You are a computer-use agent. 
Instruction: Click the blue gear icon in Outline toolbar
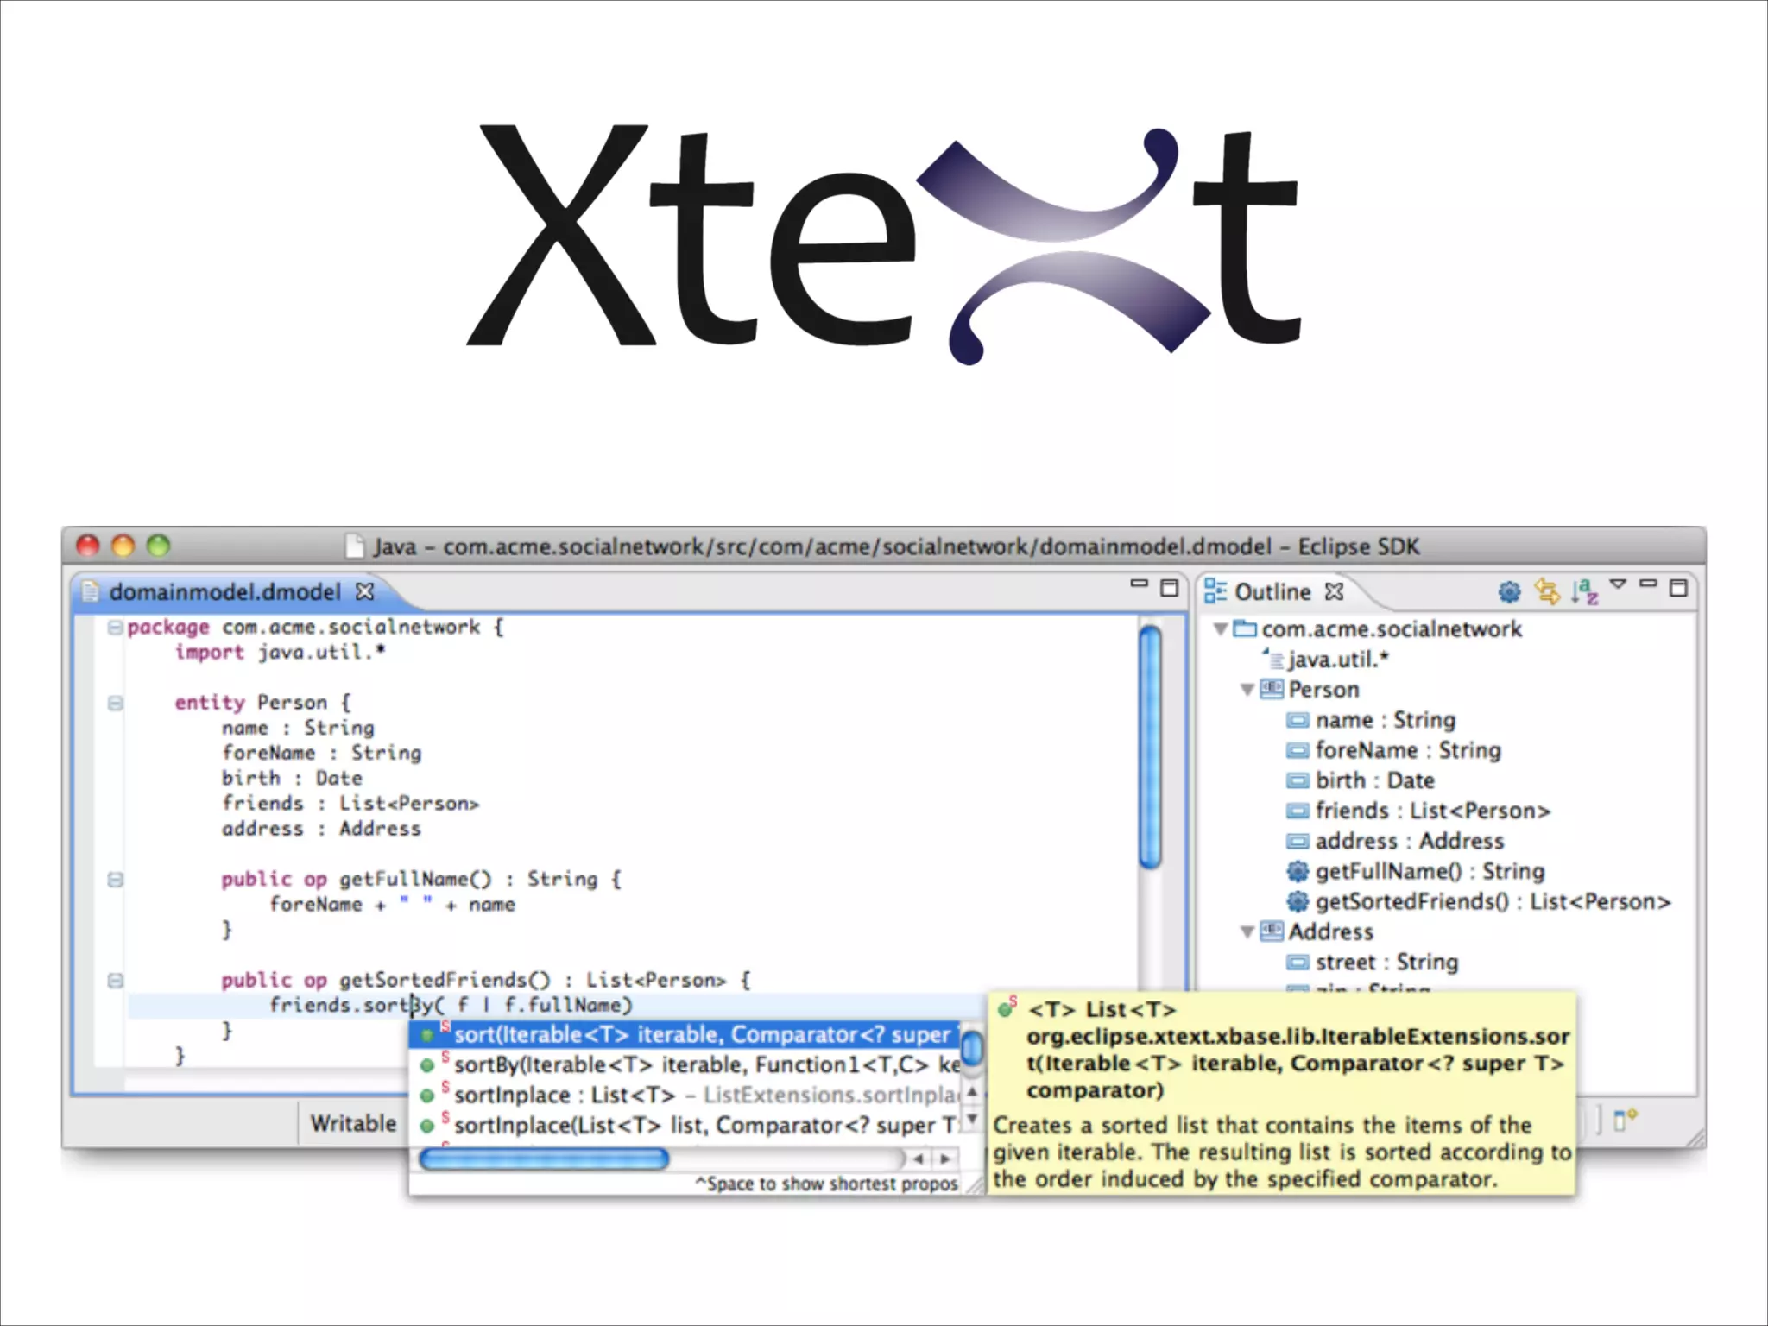point(1509,592)
